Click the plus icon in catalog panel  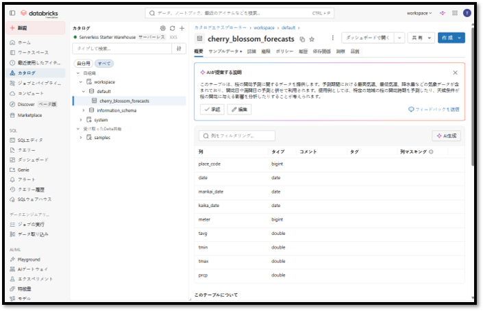point(182,28)
